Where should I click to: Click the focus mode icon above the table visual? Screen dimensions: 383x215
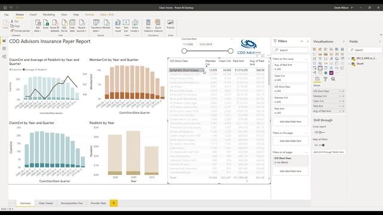click(x=263, y=56)
